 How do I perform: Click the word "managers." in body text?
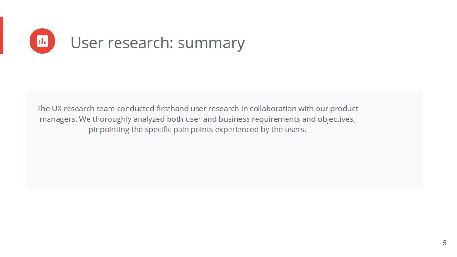coord(59,119)
